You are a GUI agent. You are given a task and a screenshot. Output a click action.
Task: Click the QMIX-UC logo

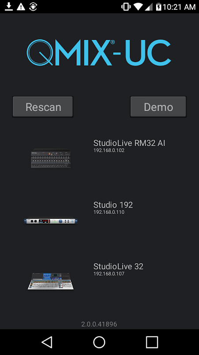click(x=99, y=52)
